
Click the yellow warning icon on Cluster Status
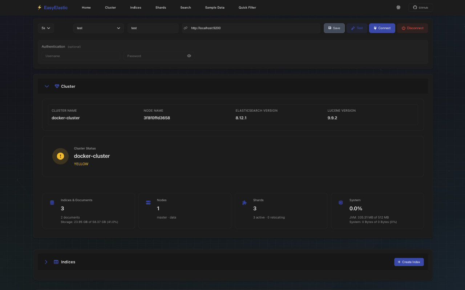point(60,156)
